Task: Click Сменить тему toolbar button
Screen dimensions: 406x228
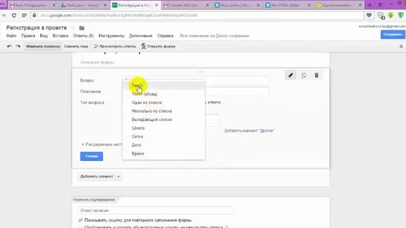Action: pos(76,46)
